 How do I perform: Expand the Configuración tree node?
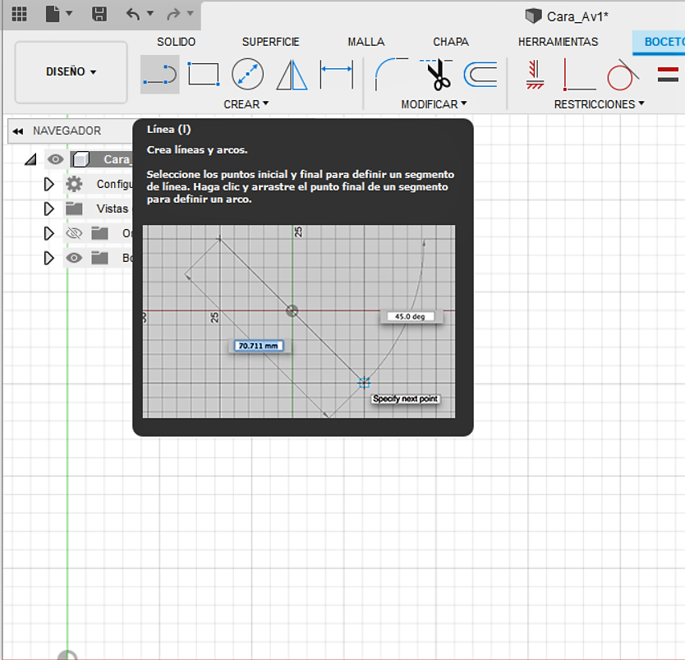pos(49,184)
